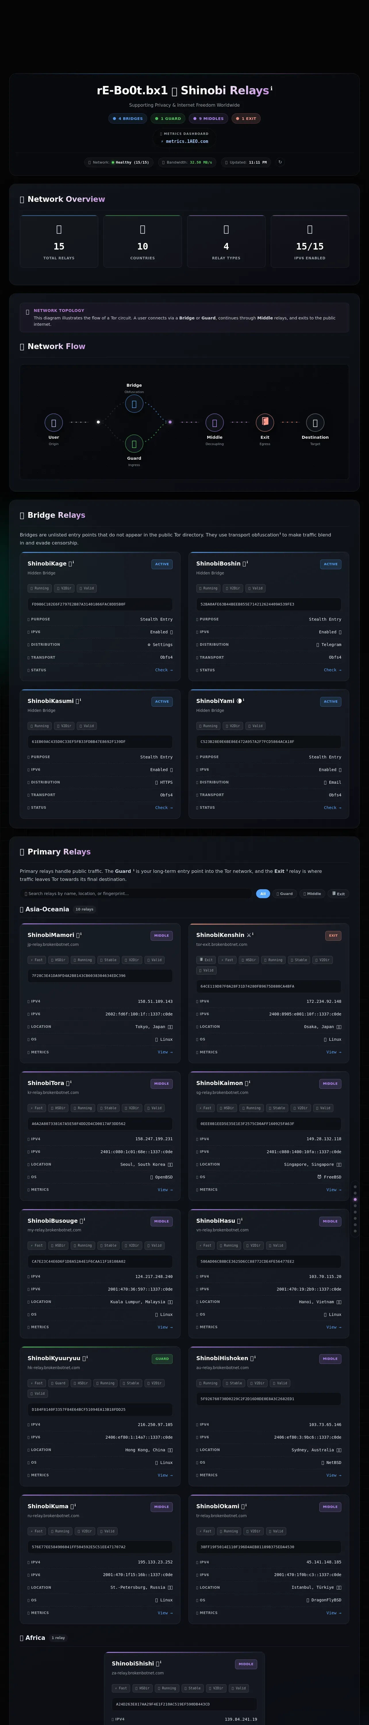Select the 4 Bridges header badge
This screenshot has height=1725, width=369.
click(128, 118)
